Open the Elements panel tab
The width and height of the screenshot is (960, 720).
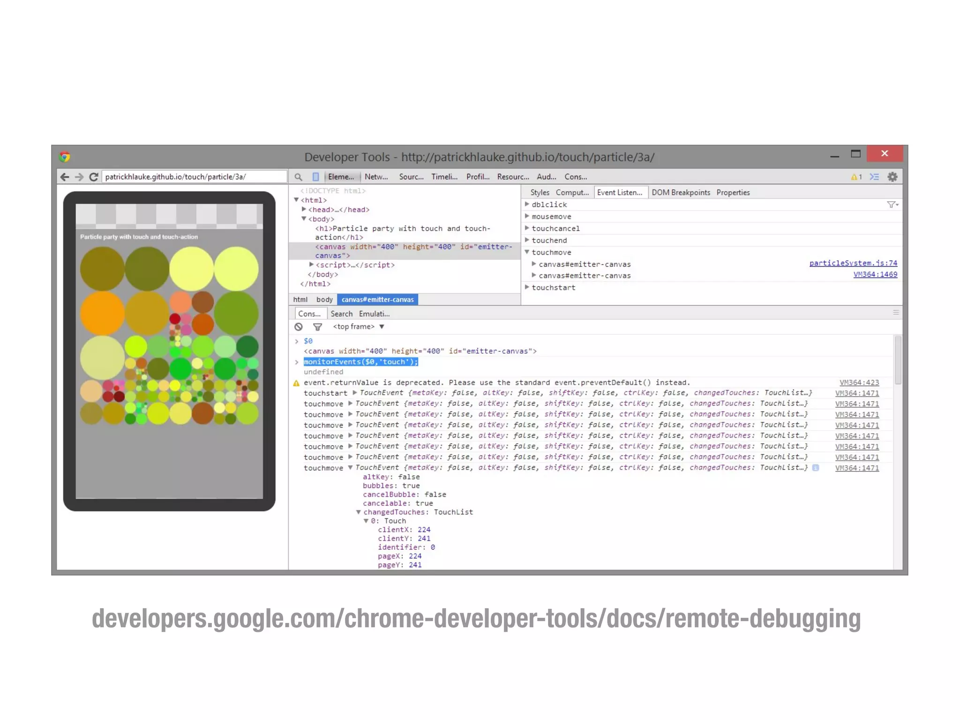click(x=341, y=177)
